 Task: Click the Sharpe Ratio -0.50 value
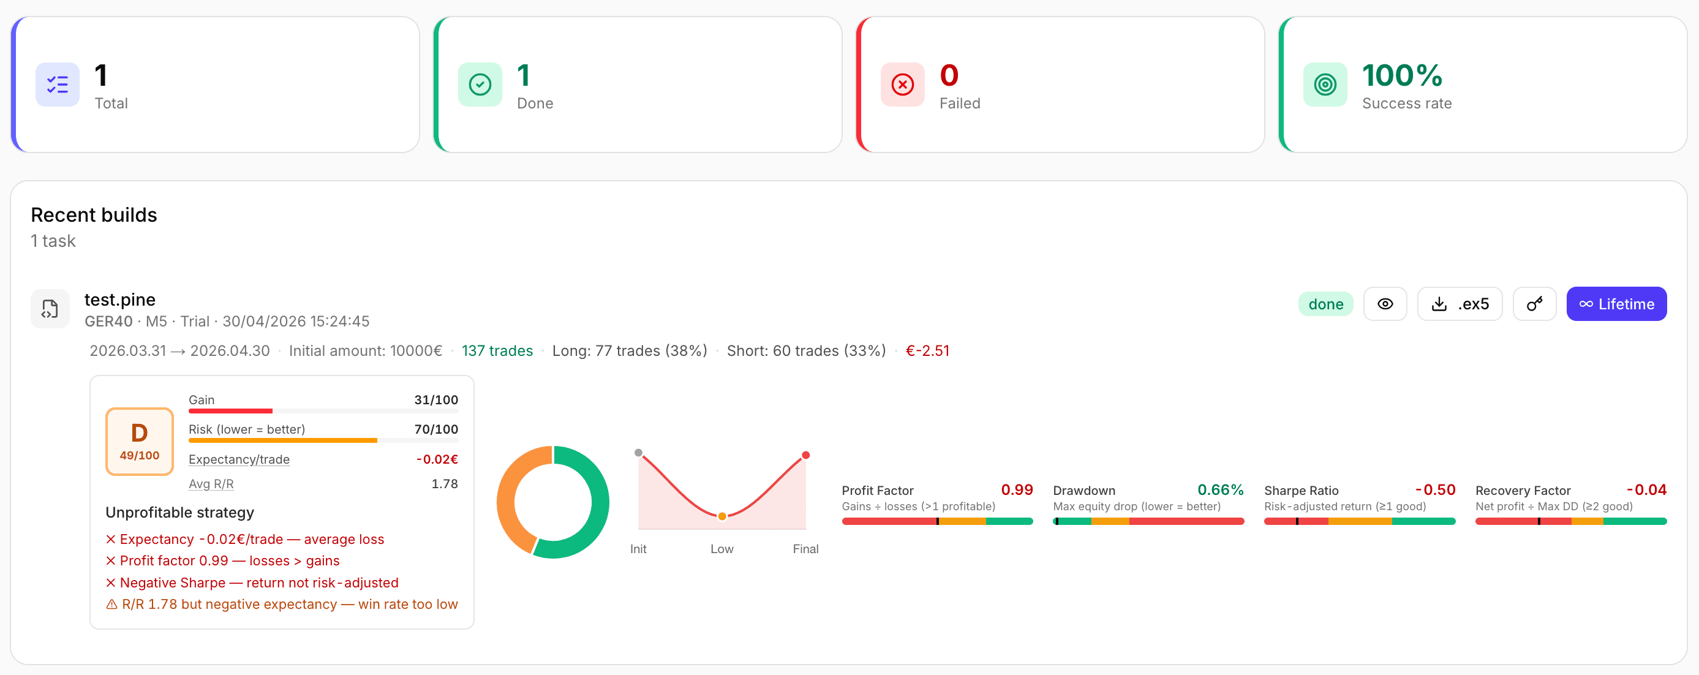coord(1434,489)
